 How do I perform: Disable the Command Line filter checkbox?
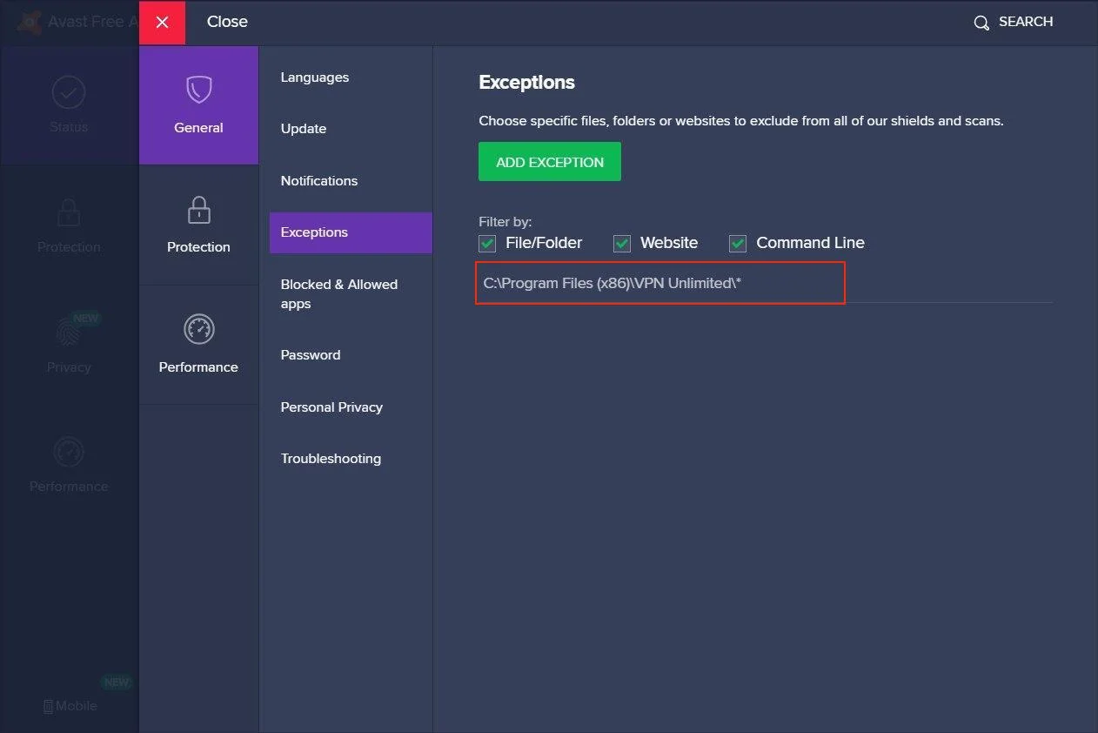click(x=738, y=244)
